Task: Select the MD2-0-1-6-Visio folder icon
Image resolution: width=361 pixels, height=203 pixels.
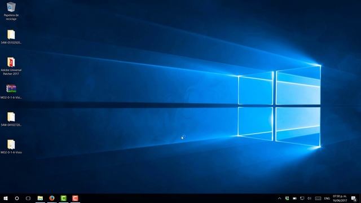Action: click(11, 147)
